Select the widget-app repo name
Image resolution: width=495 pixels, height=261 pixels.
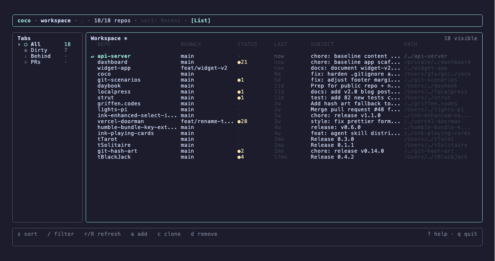coord(114,68)
